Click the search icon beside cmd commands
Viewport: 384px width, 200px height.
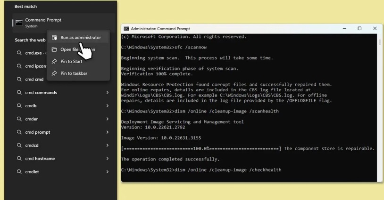point(19,92)
